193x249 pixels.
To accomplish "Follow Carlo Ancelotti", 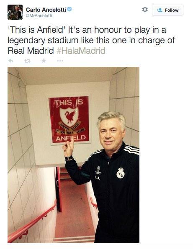I will pos(167,10).
